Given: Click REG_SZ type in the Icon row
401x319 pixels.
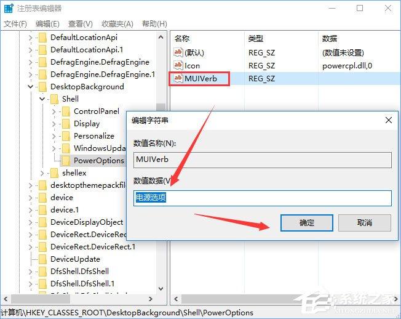Looking at the screenshot, I should point(261,66).
